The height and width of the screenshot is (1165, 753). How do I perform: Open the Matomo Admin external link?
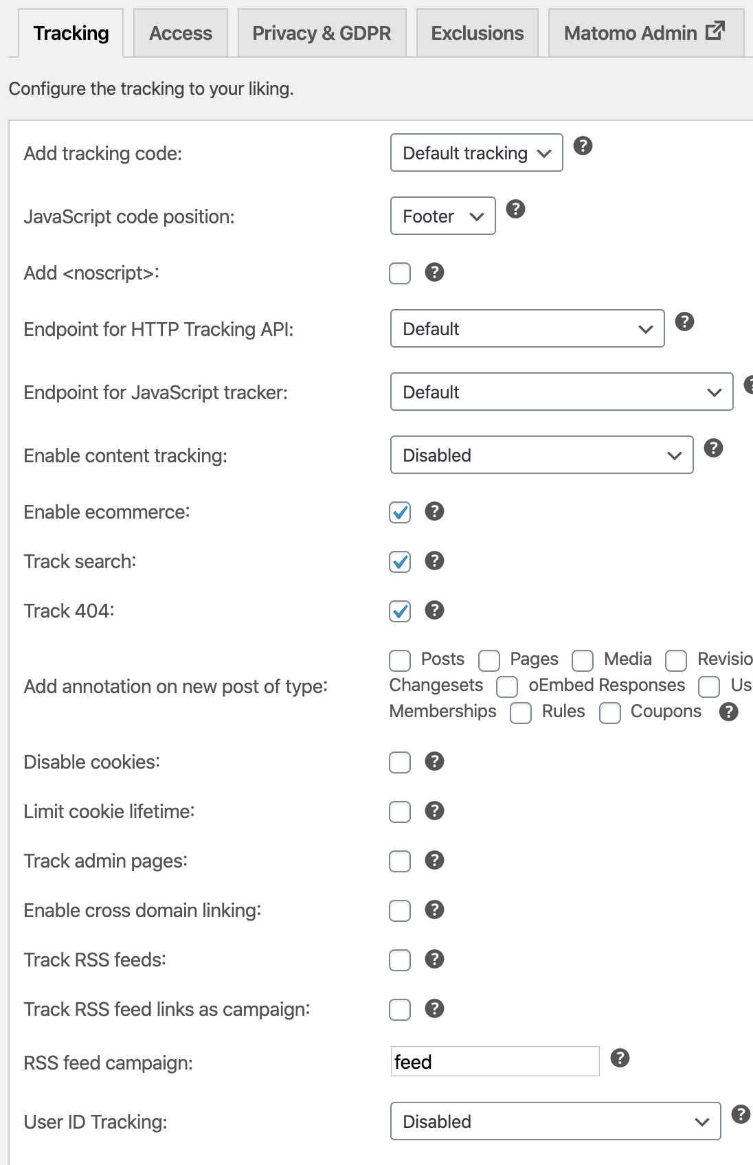[644, 33]
